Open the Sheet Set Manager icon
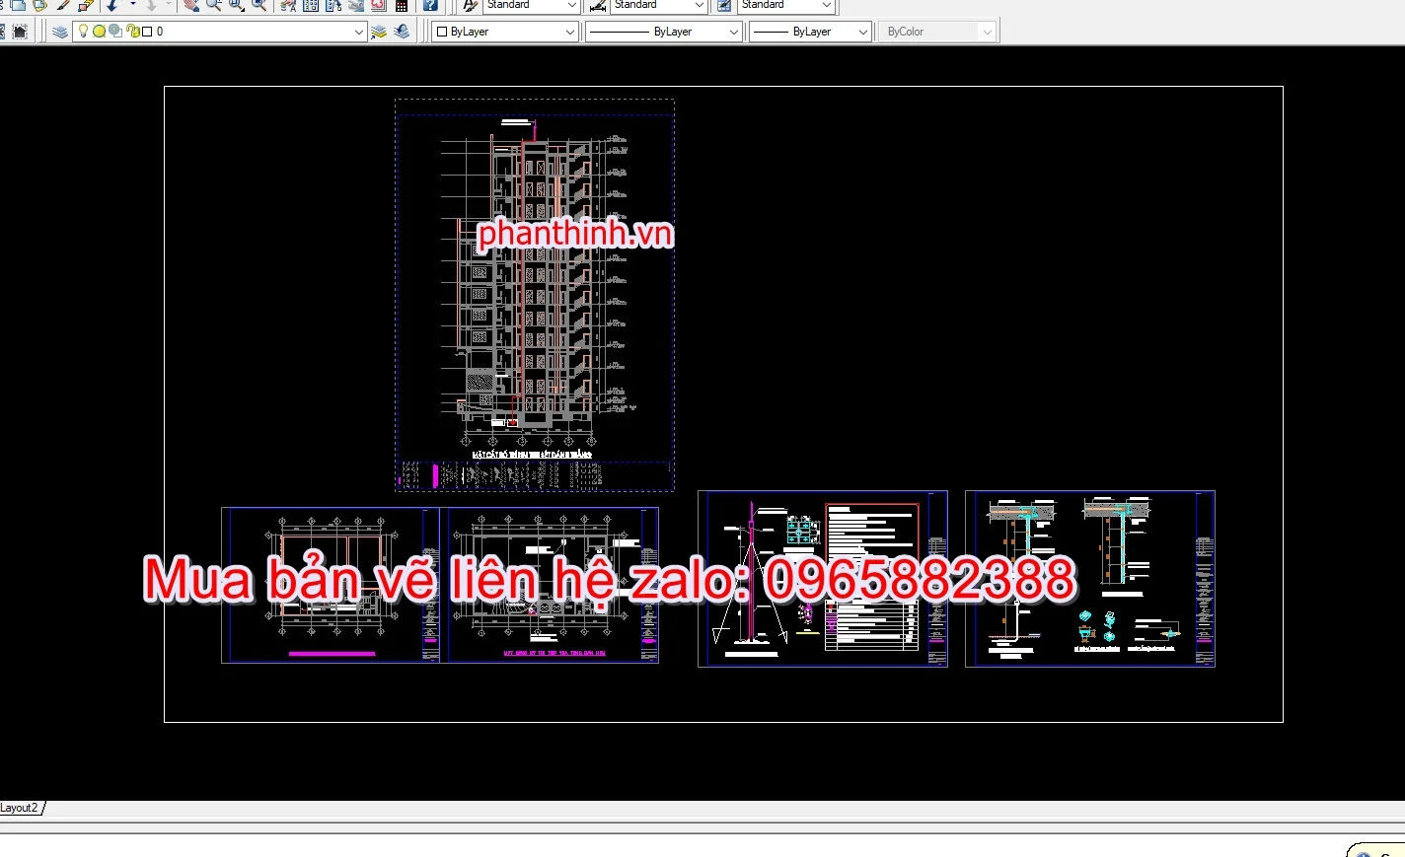The image size is (1405, 857). 356,5
